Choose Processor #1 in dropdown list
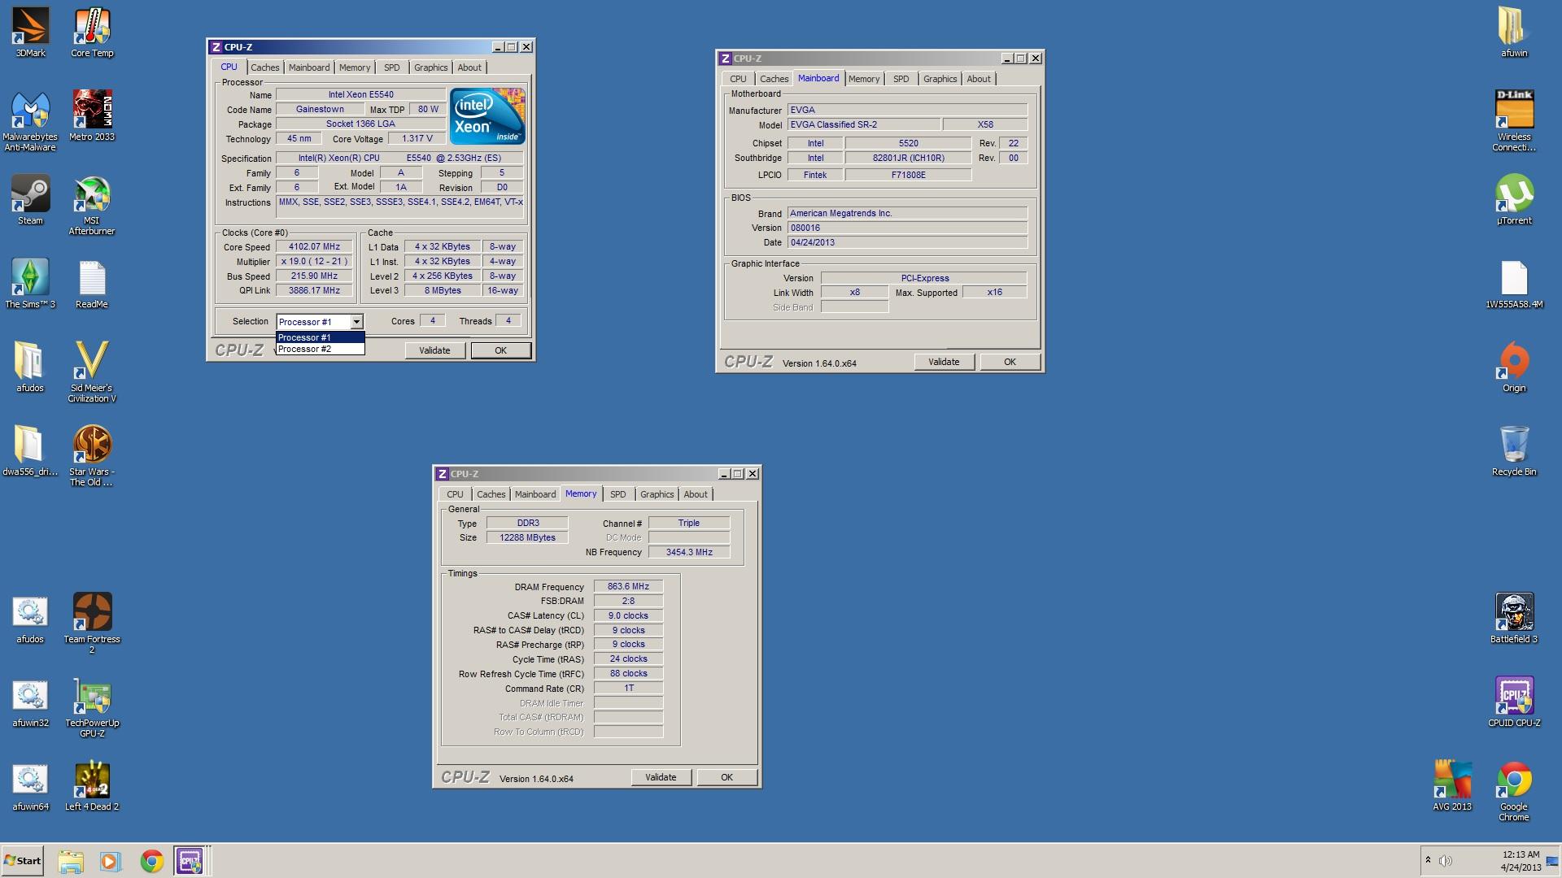This screenshot has width=1562, height=878. [x=321, y=337]
